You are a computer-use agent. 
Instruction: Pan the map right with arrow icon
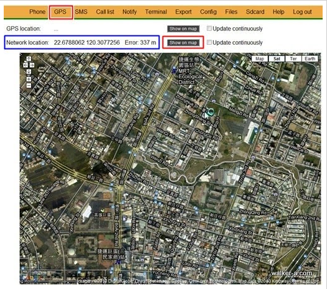click(x=32, y=65)
